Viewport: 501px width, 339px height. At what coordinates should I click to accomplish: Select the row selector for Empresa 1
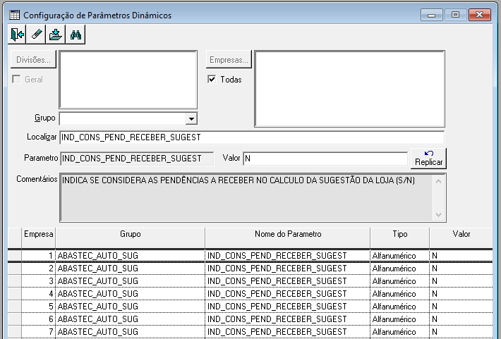tap(15, 256)
